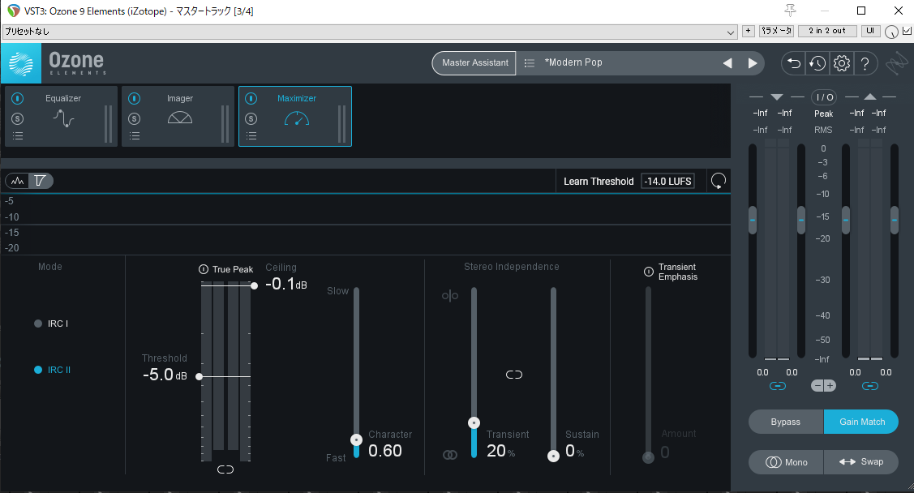Click the I/O meter options button
The width and height of the screenshot is (914, 493).
click(824, 97)
